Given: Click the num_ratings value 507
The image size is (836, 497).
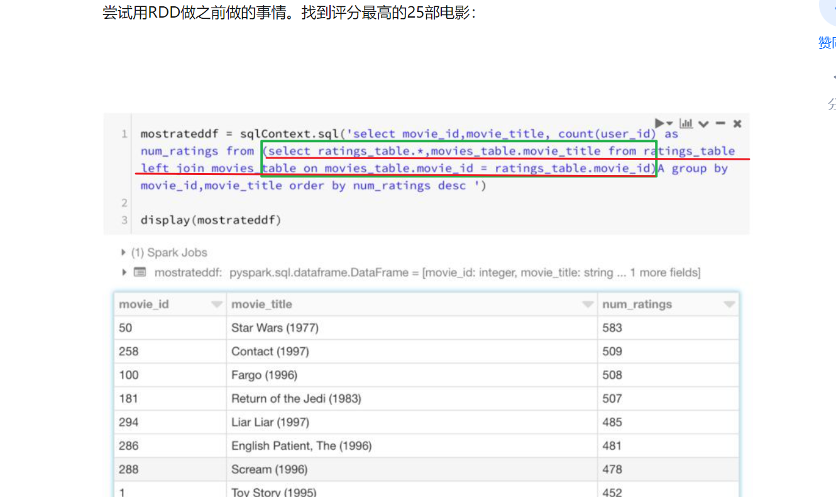Looking at the screenshot, I should pos(612,398).
